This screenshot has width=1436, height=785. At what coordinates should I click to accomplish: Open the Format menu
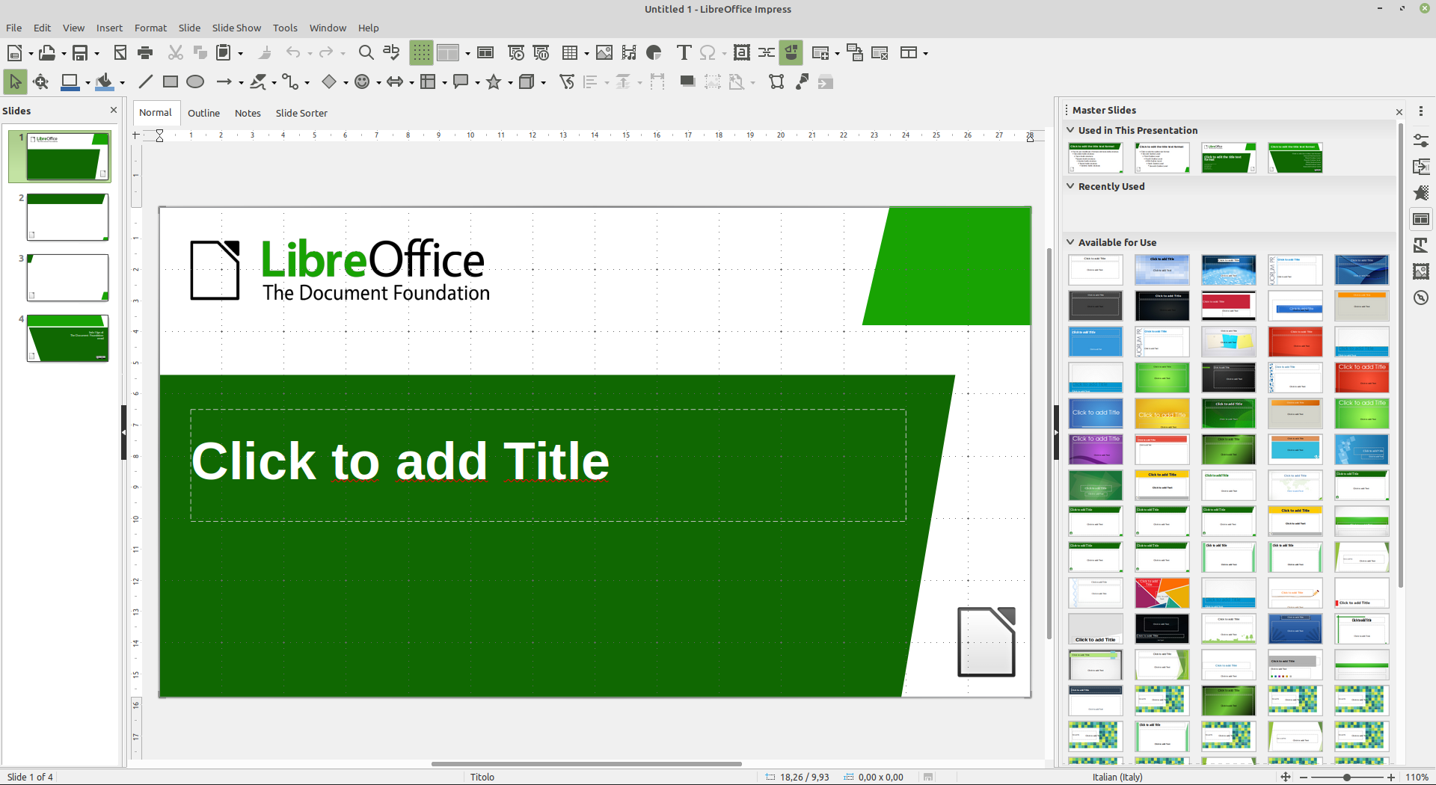[150, 28]
